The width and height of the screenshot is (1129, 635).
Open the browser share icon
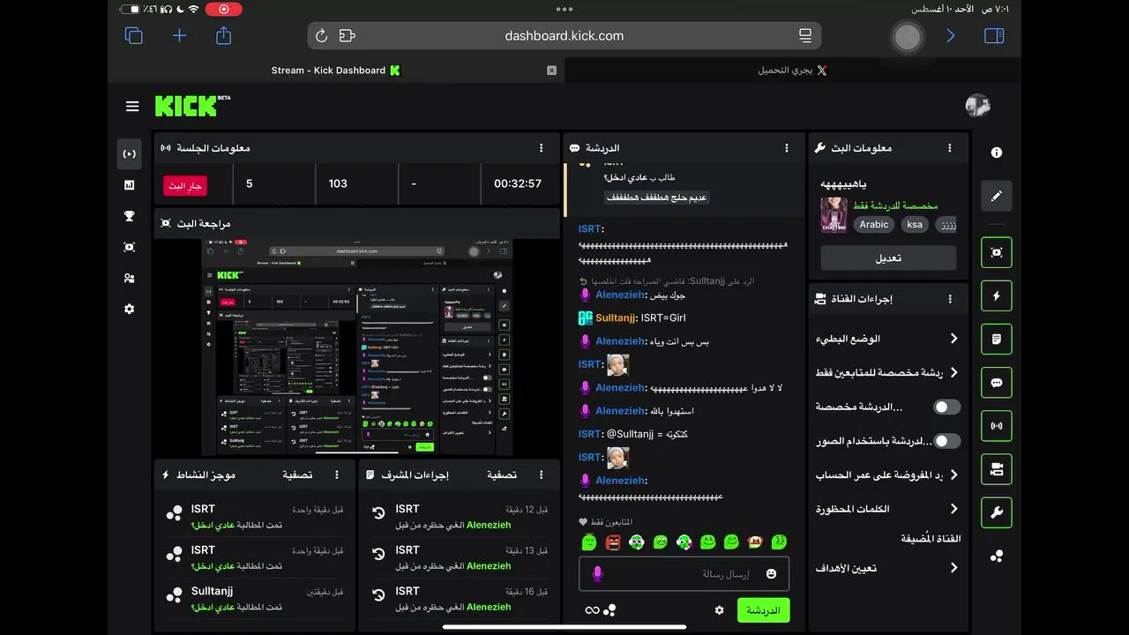tap(223, 35)
